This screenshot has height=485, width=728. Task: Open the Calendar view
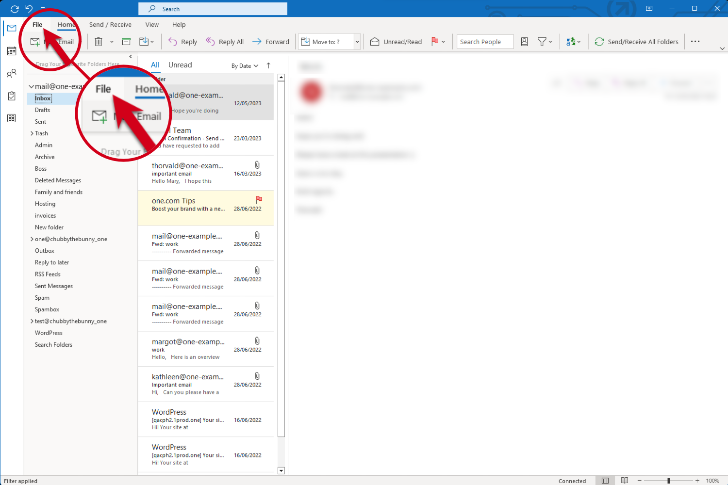12,50
